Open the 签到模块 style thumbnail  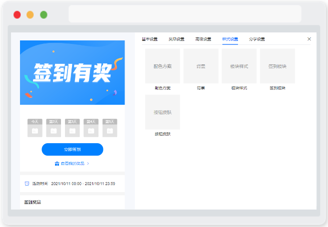(277, 66)
